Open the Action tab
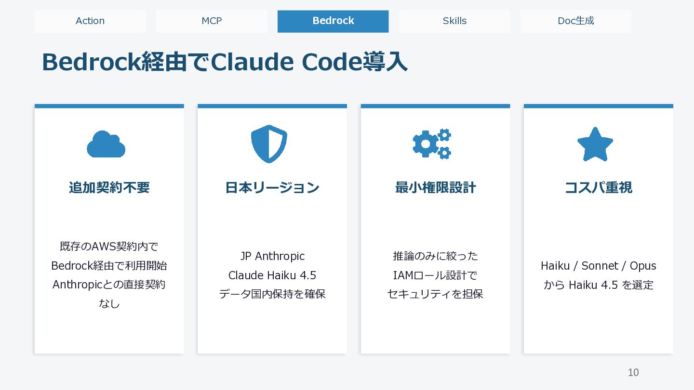This screenshot has height=390, width=694. [x=90, y=21]
